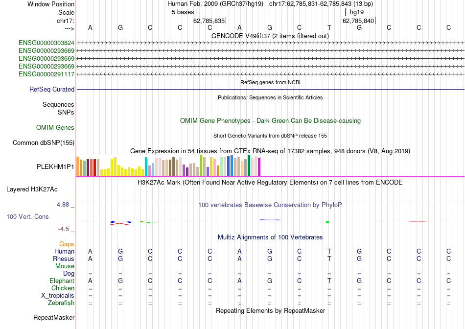Open Short Genetic Variants from dbSNP release 155

click(x=270, y=136)
